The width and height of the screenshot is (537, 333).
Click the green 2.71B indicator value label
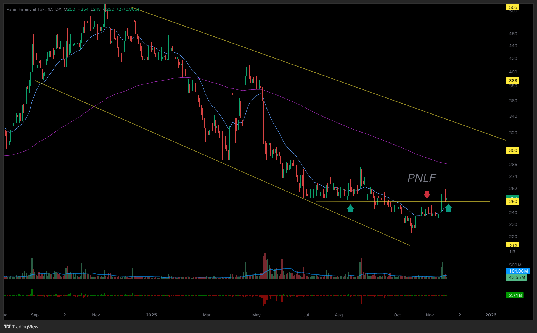515,295
